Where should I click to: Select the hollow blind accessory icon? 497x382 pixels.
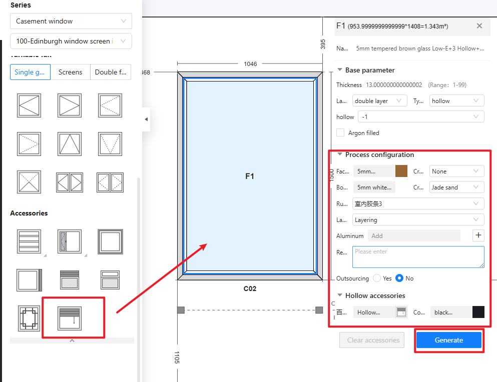tap(70, 317)
